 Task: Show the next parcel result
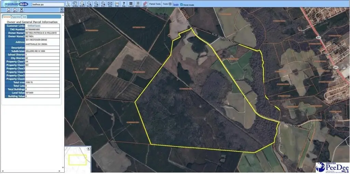point(15,10)
